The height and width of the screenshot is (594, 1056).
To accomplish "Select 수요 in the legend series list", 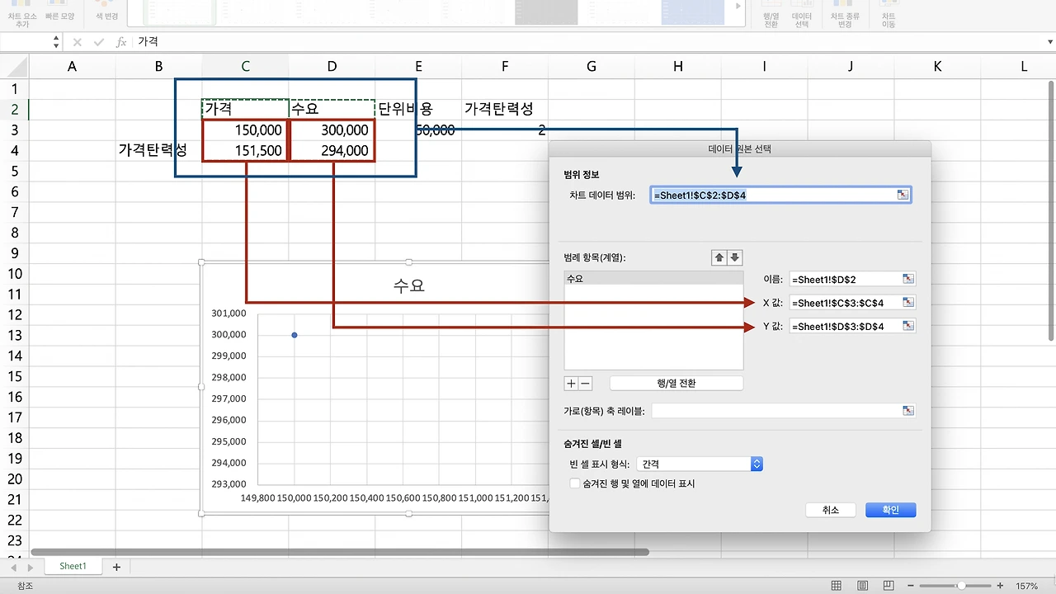I will pos(653,279).
